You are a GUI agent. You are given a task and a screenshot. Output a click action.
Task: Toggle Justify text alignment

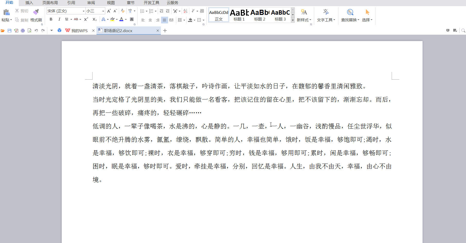point(164,20)
